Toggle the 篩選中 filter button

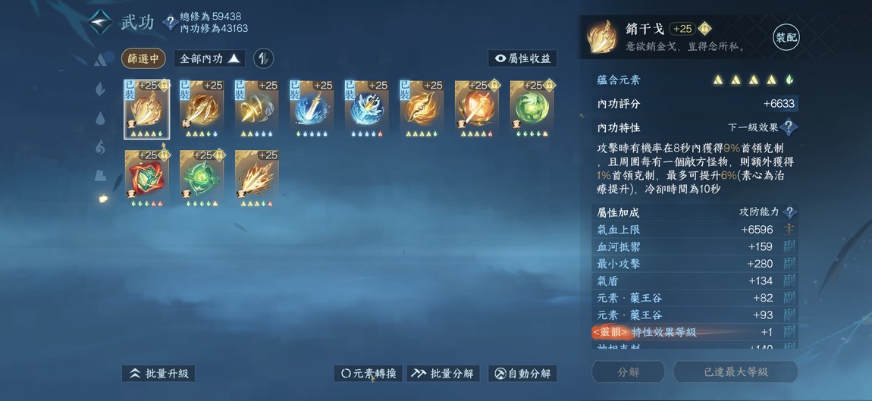tap(143, 58)
